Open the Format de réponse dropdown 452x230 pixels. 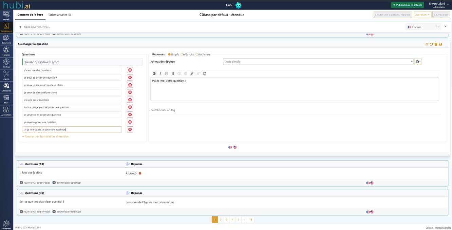[x=318, y=62]
